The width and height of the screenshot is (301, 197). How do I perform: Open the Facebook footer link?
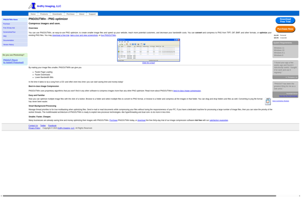52,125
